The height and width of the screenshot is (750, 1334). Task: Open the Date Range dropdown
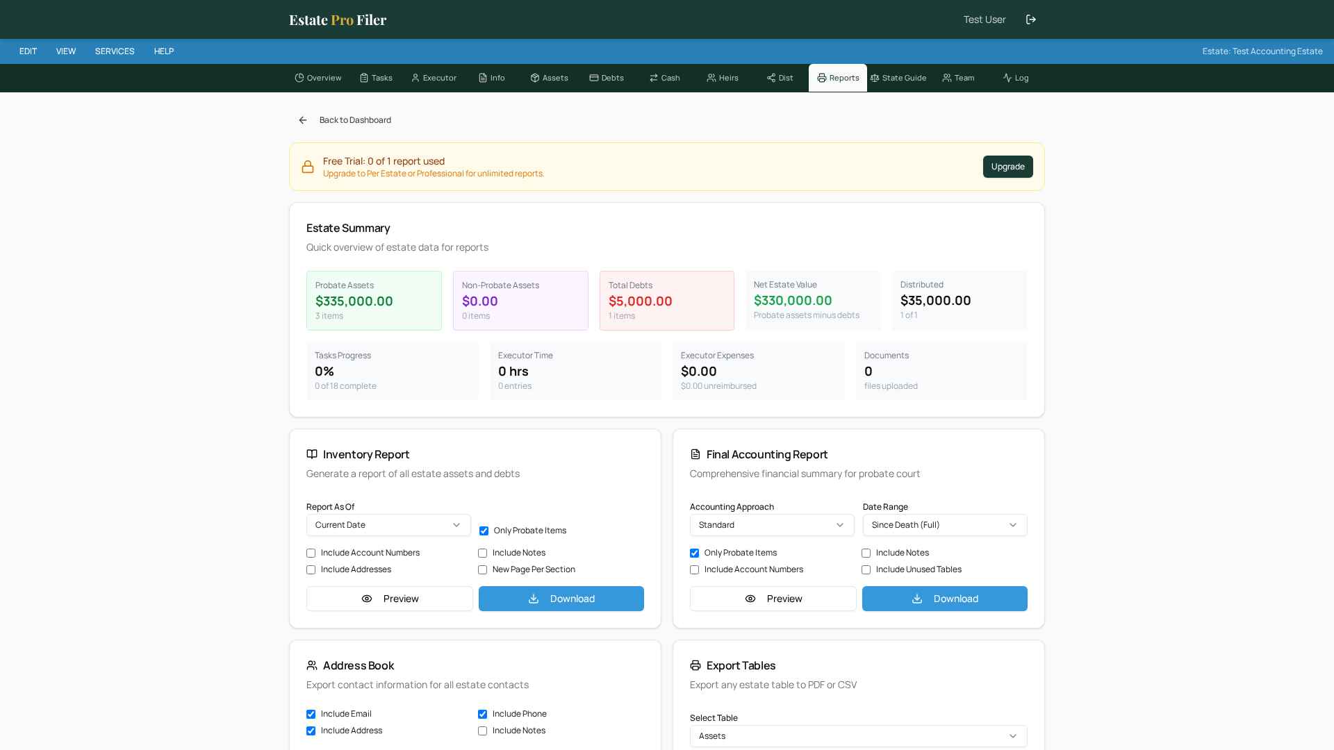945,525
